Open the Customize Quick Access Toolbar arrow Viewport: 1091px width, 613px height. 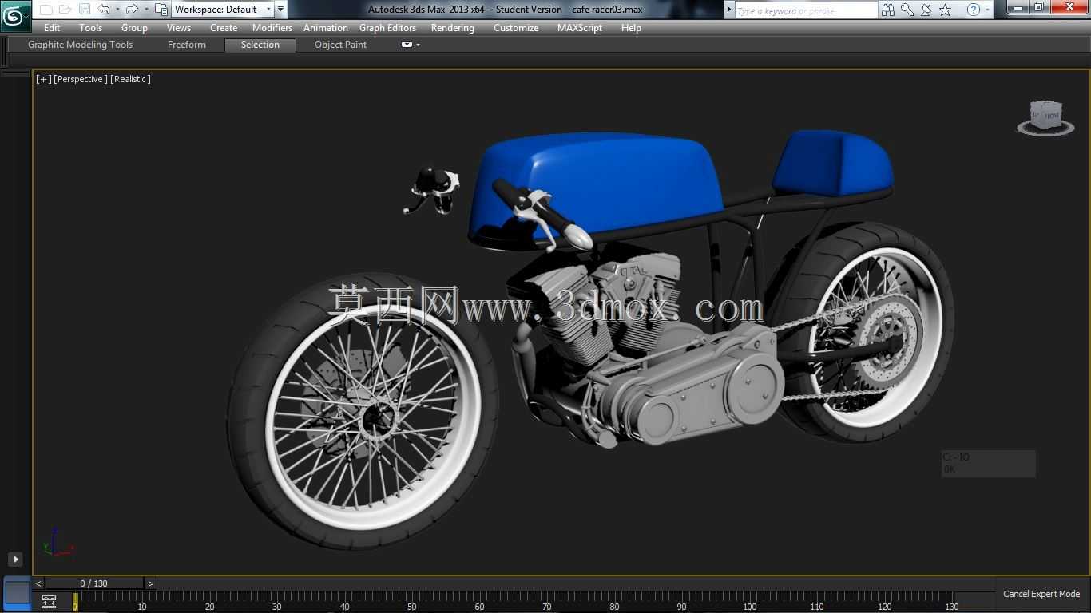tap(280, 10)
